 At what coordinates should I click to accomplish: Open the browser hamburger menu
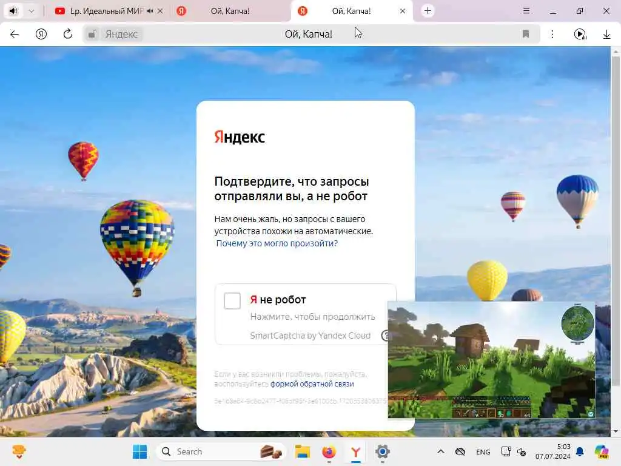526,11
